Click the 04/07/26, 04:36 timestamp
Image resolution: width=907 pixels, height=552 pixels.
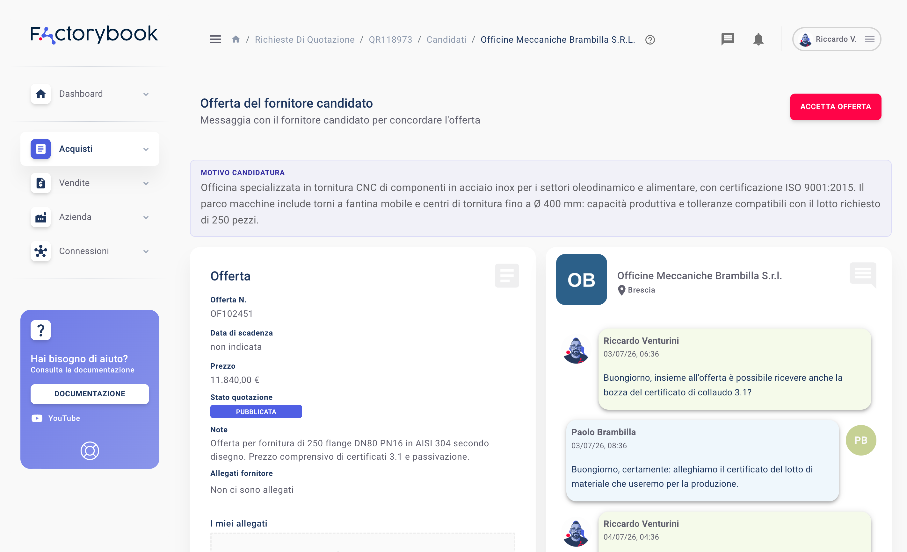[x=631, y=537]
